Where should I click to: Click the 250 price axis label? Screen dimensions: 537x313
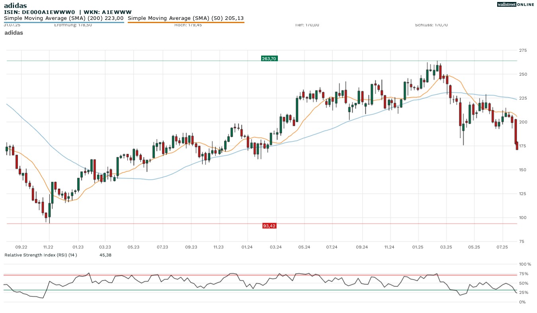pyautogui.click(x=523, y=74)
